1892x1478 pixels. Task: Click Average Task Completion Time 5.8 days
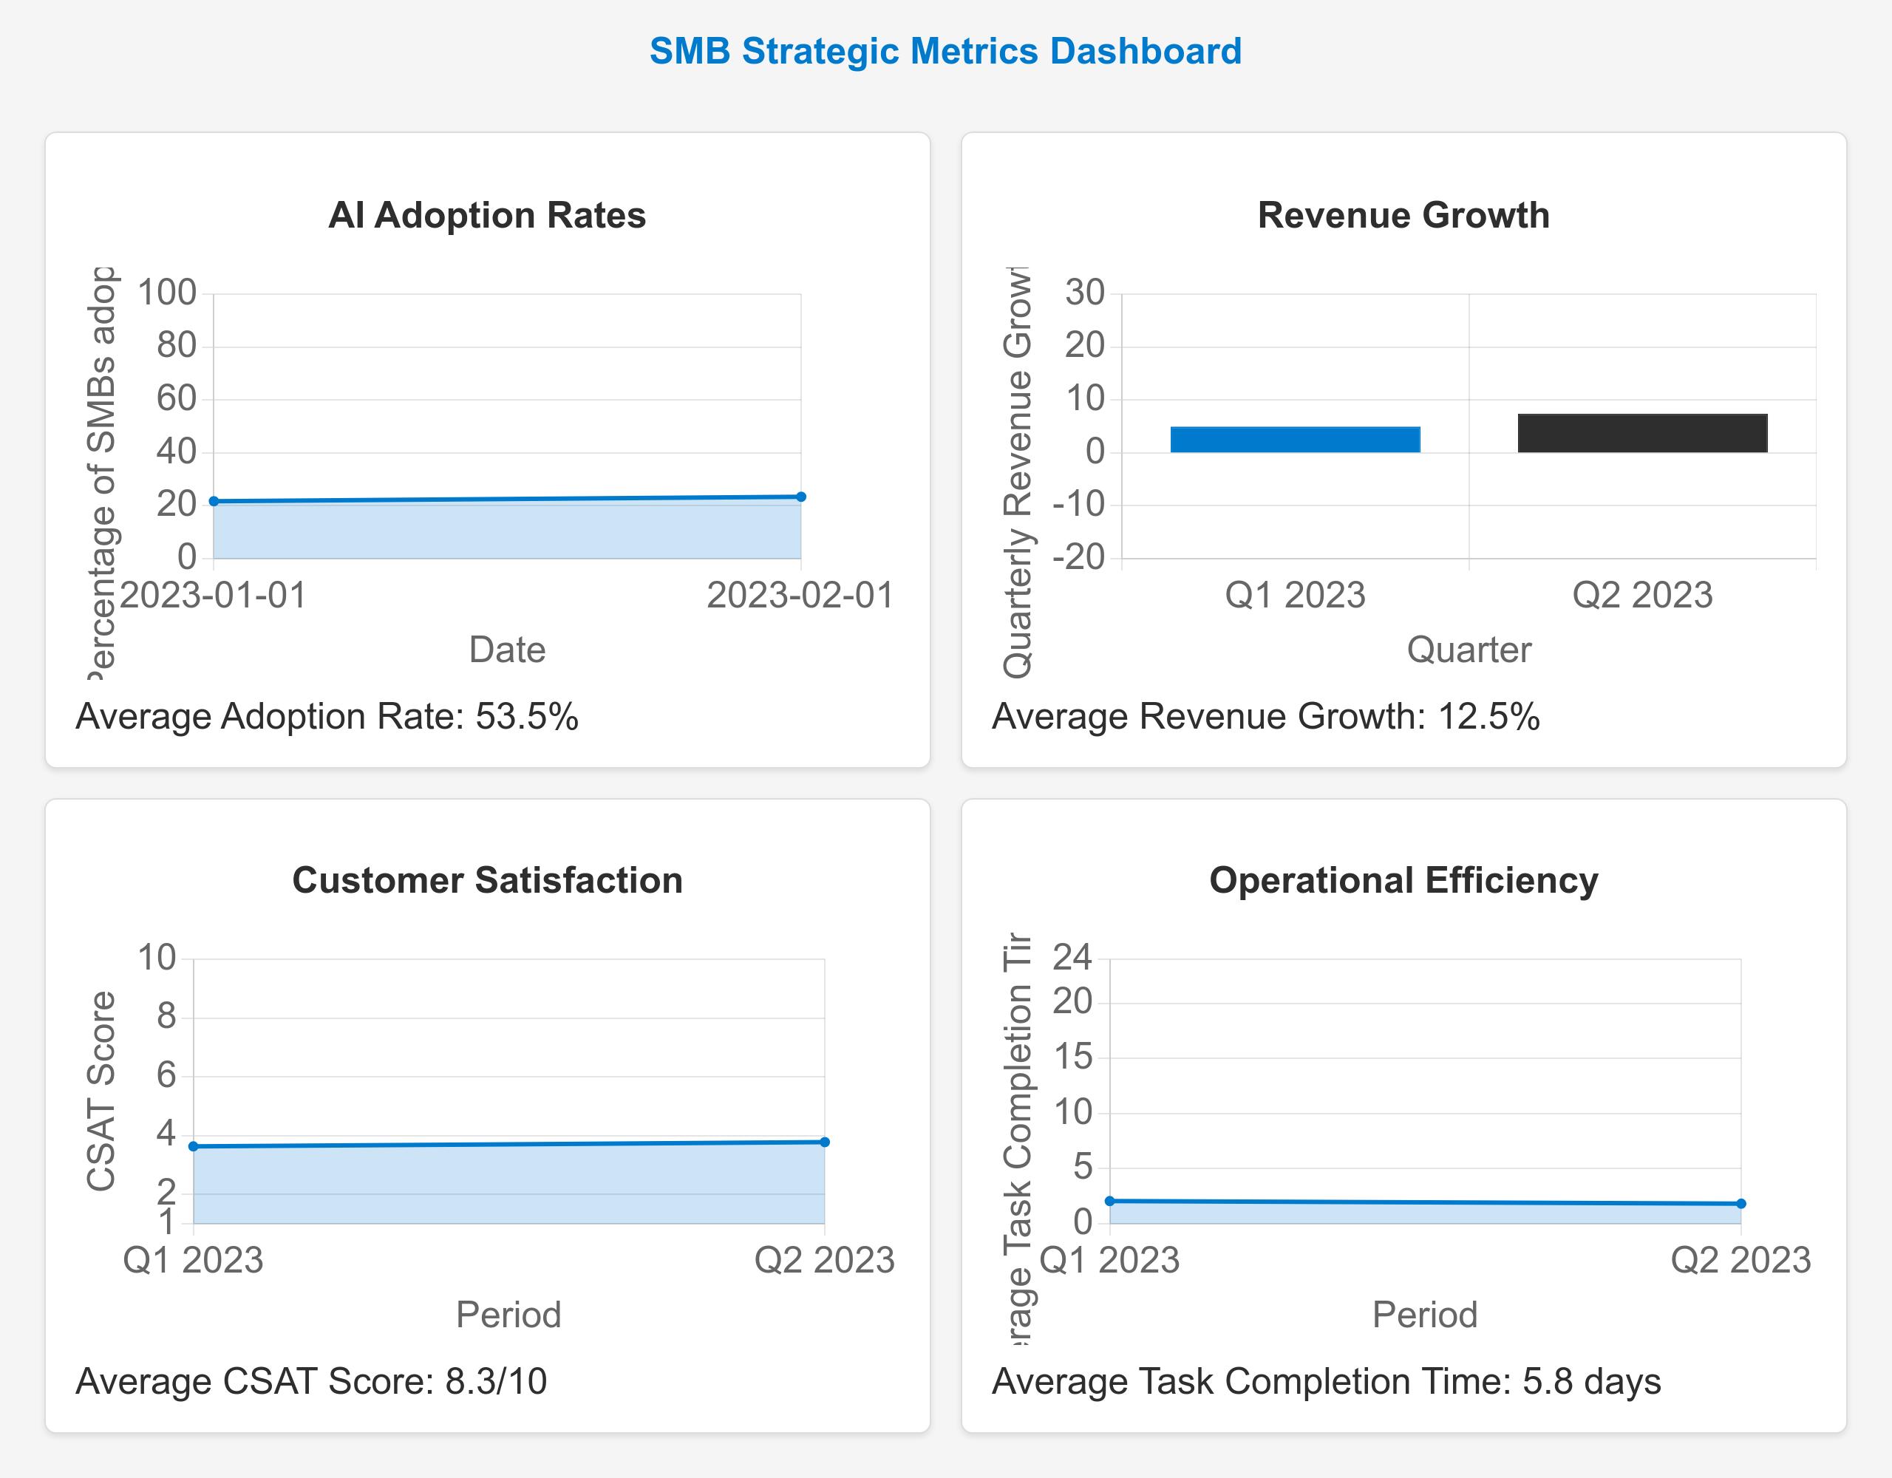(1327, 1381)
